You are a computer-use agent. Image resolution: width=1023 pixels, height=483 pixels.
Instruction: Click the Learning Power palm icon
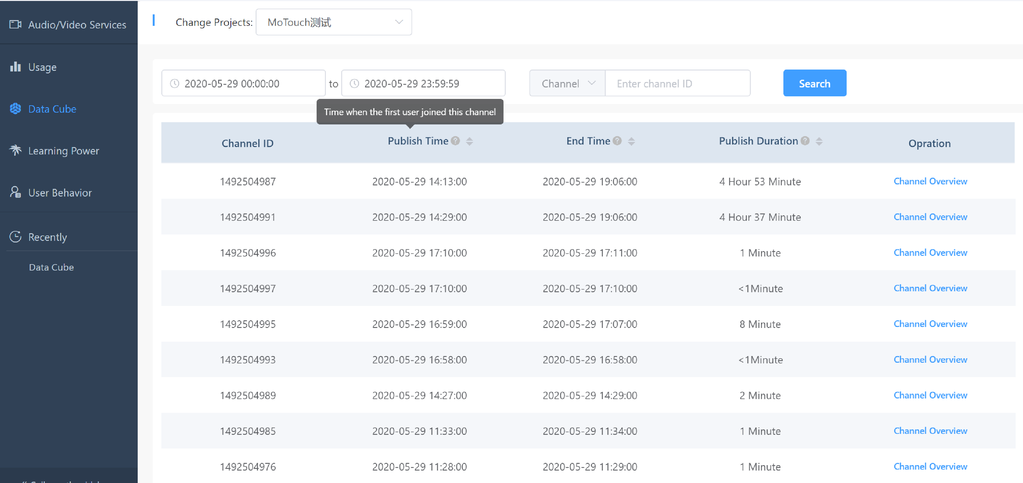coord(15,150)
